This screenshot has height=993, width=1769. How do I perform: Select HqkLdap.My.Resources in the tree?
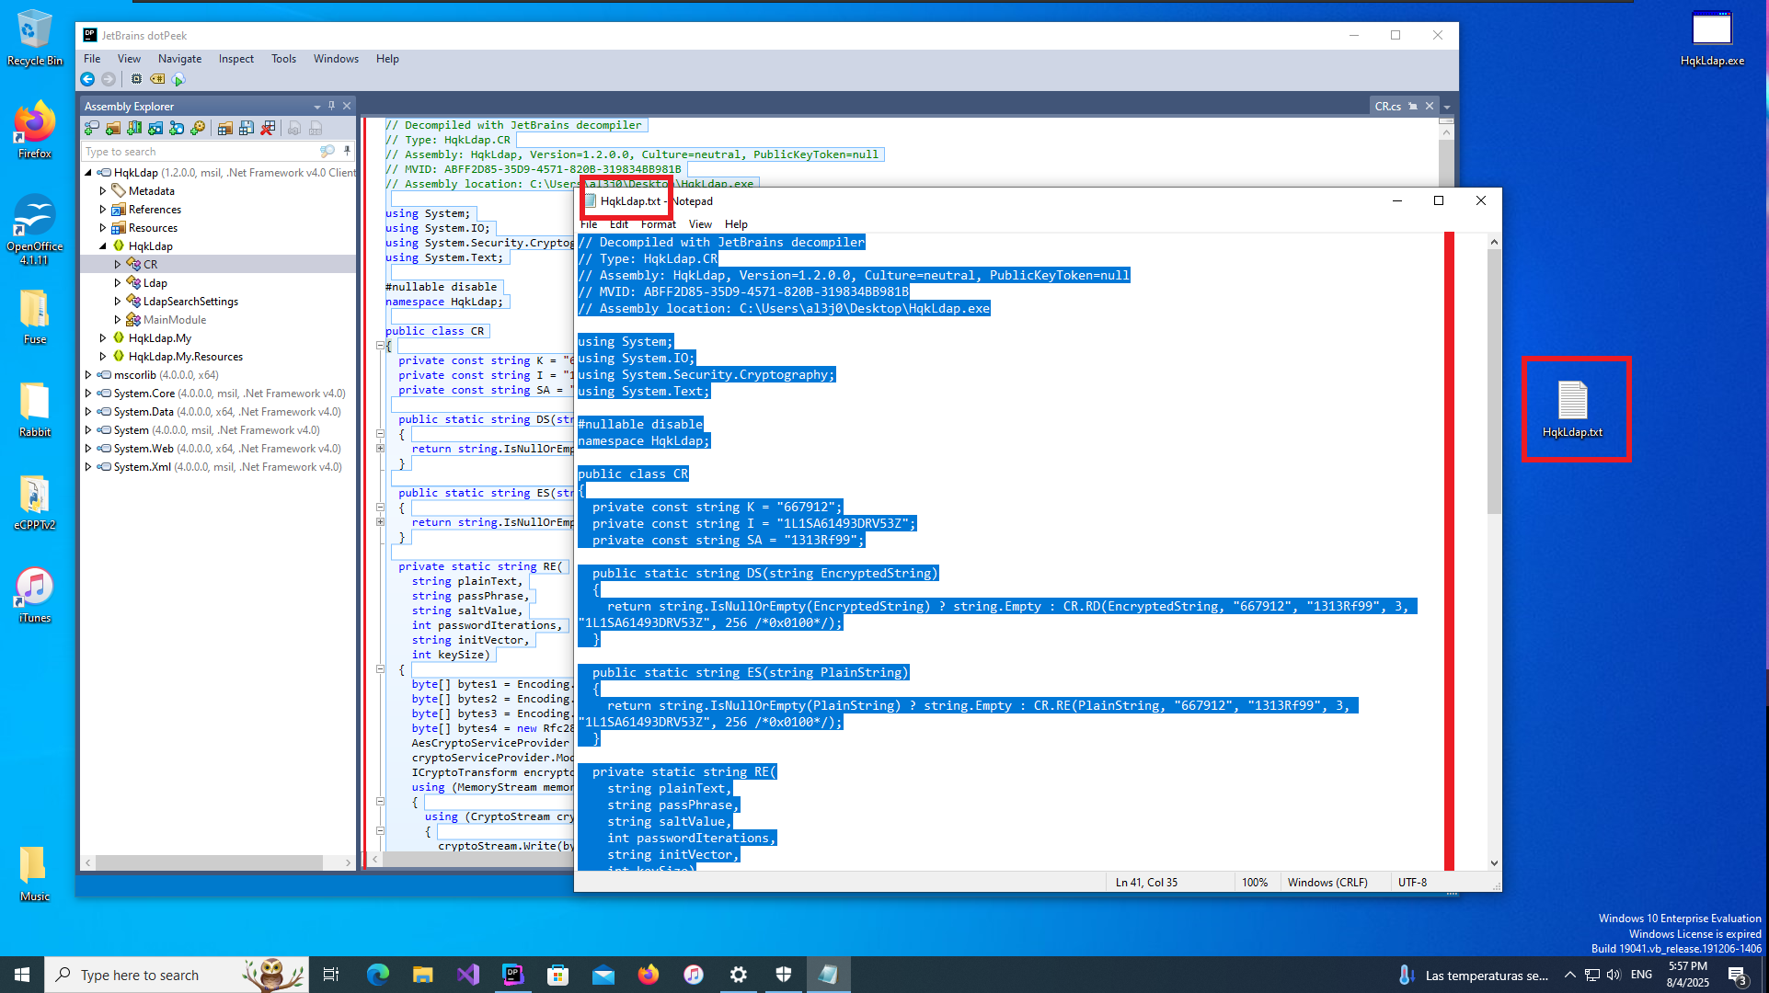pos(185,357)
